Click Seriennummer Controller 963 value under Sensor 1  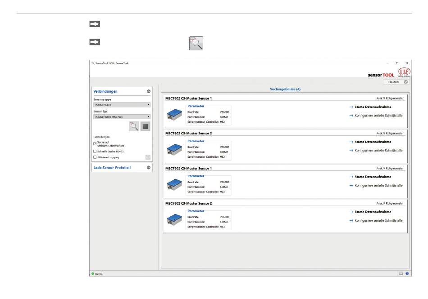223,192
